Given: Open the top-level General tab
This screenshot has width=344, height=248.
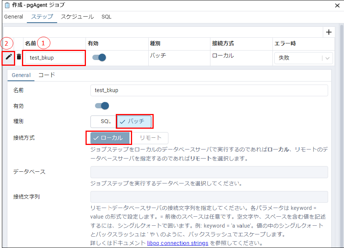Looking at the screenshot, I should [x=14, y=17].
